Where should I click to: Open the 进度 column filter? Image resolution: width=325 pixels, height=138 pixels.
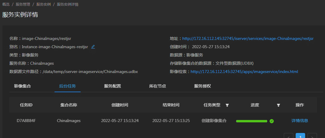(x=278, y=105)
